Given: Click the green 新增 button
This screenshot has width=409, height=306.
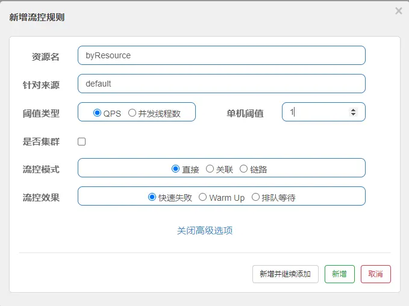Looking at the screenshot, I should 340,274.
